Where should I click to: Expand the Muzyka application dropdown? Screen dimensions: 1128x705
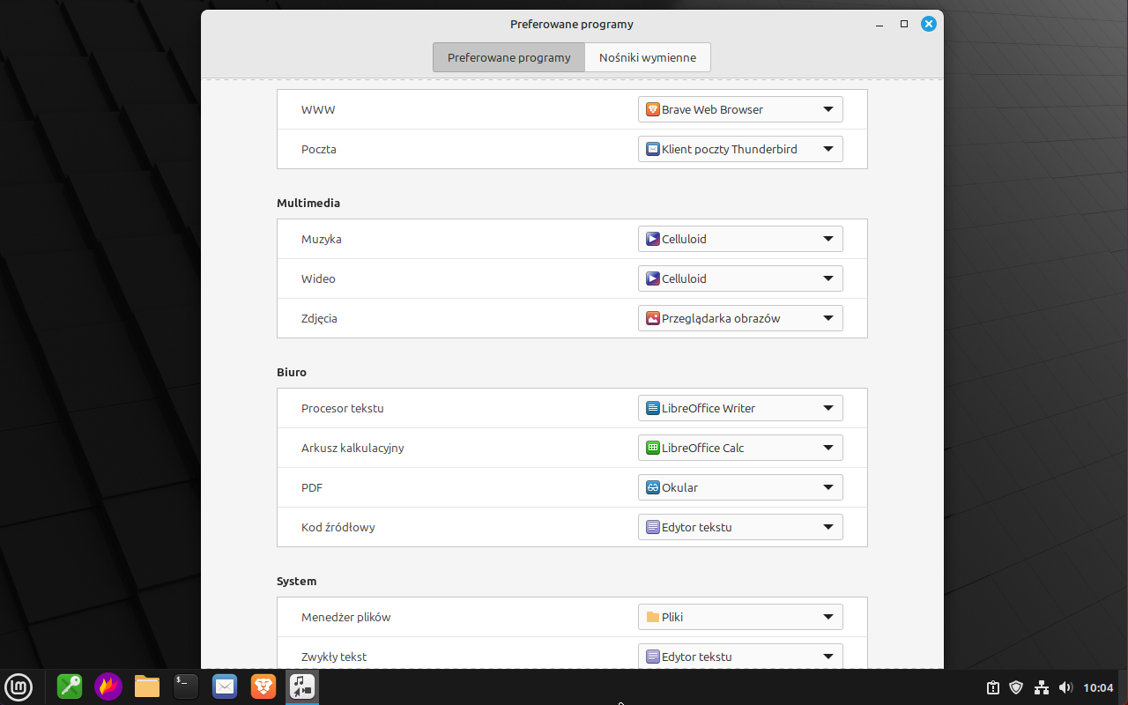(x=740, y=239)
